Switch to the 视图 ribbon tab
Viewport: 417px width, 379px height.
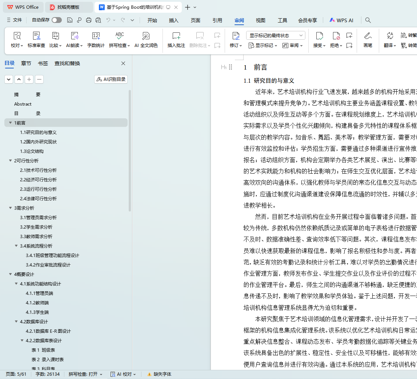tap(260, 20)
